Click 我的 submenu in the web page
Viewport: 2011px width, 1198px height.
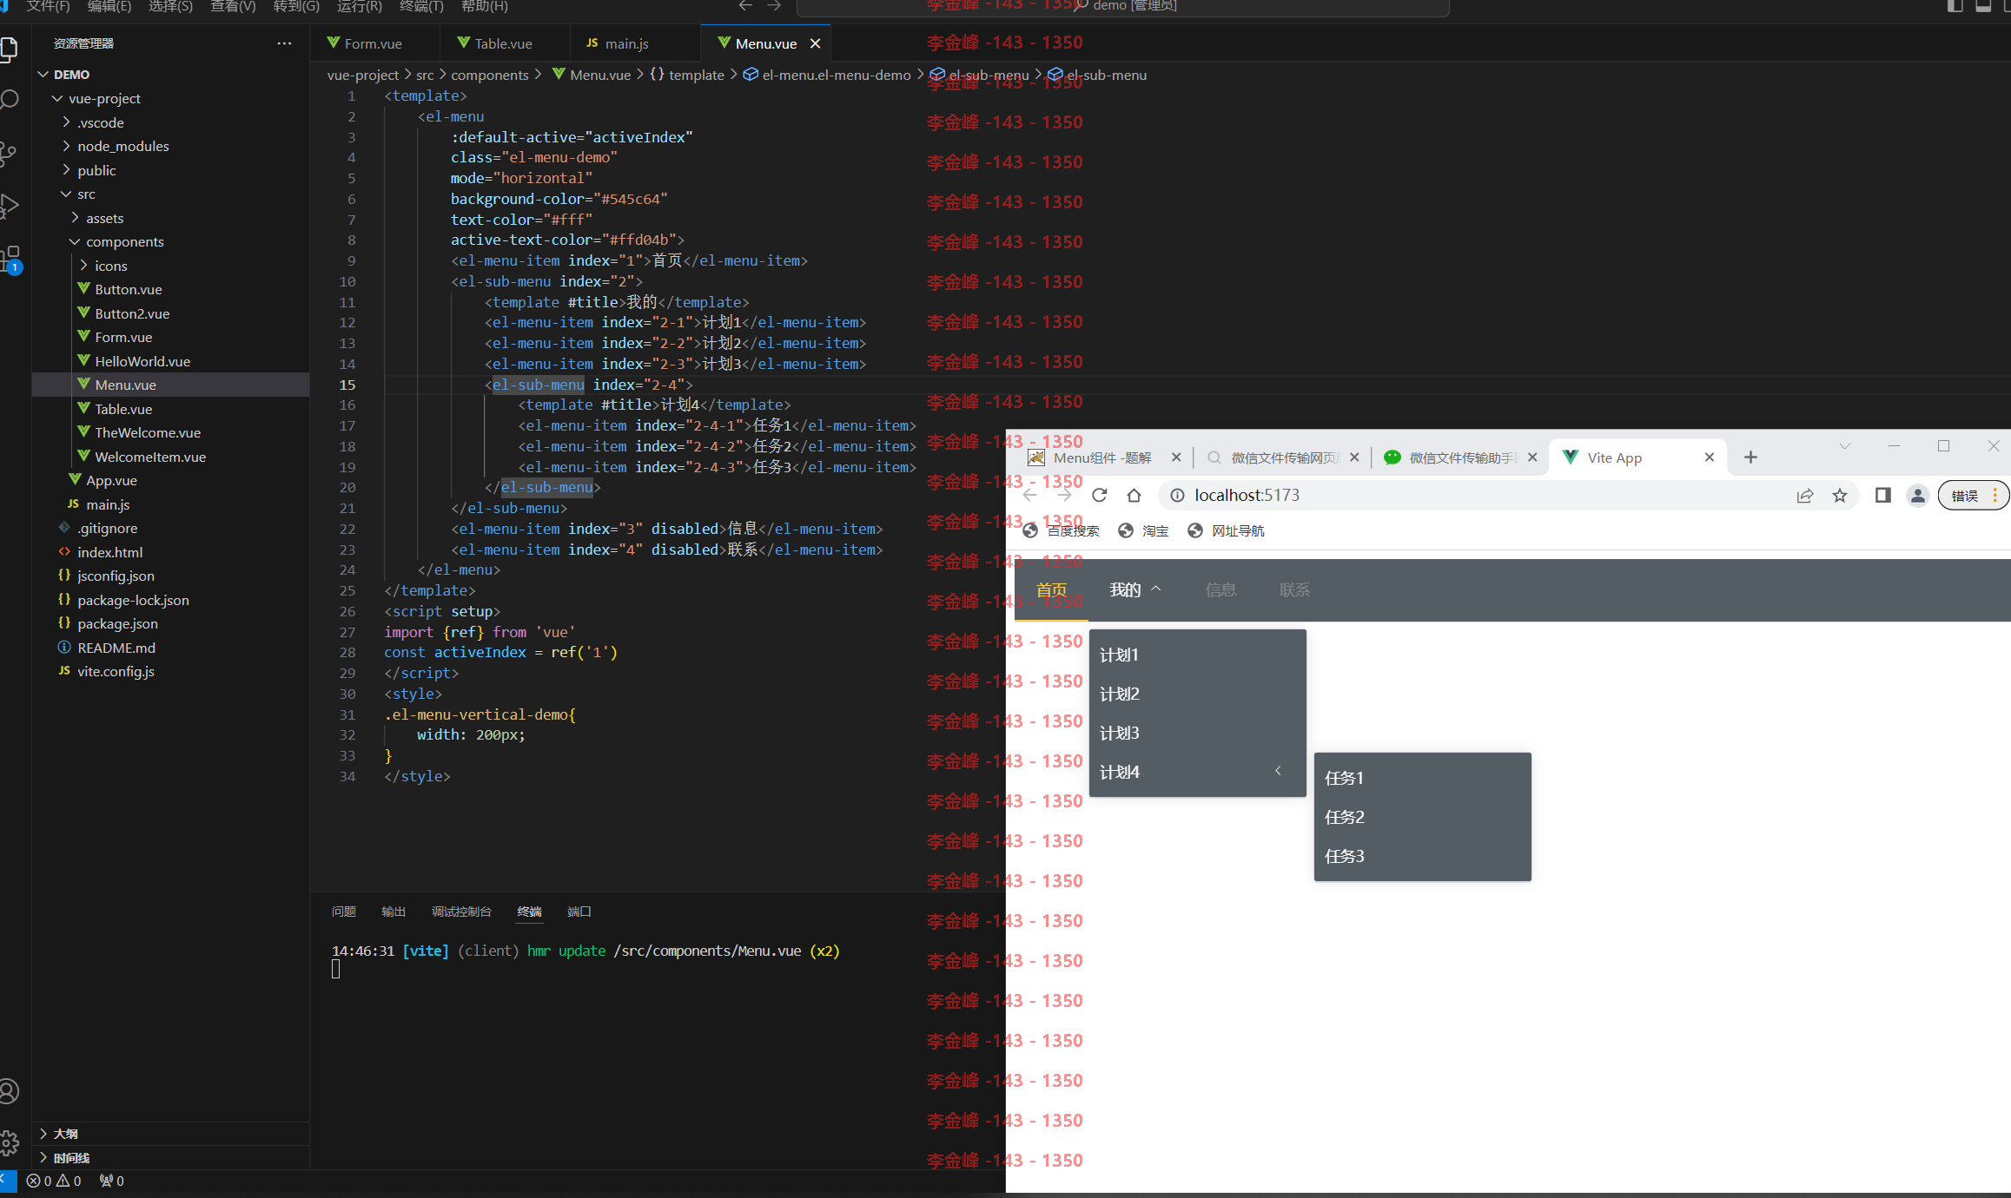pos(1134,590)
